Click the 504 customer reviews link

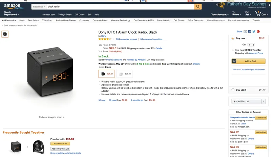click(x=127, y=39)
